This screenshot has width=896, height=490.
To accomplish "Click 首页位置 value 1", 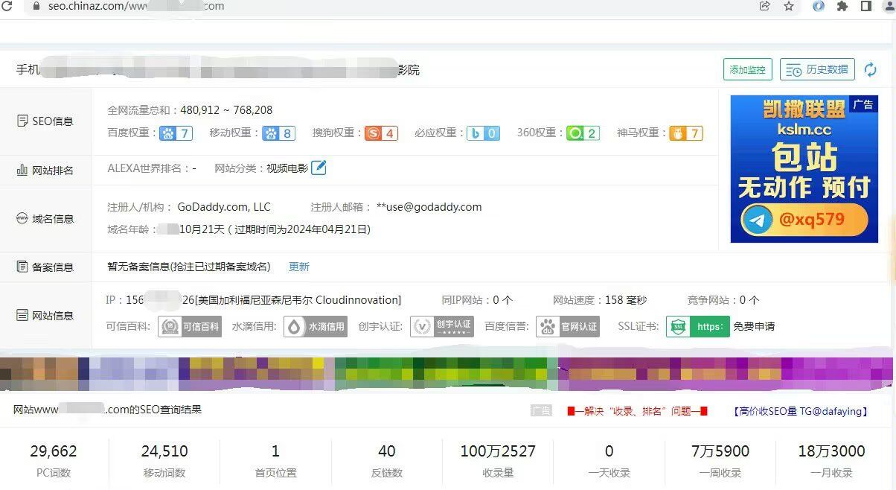I will pos(275,451).
